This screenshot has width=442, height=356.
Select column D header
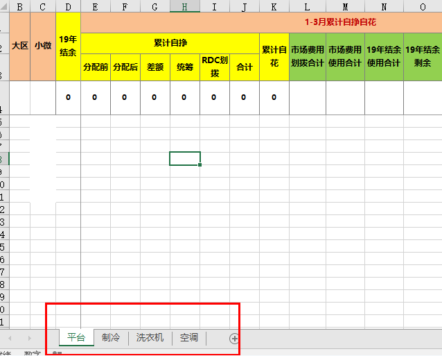[x=68, y=7]
